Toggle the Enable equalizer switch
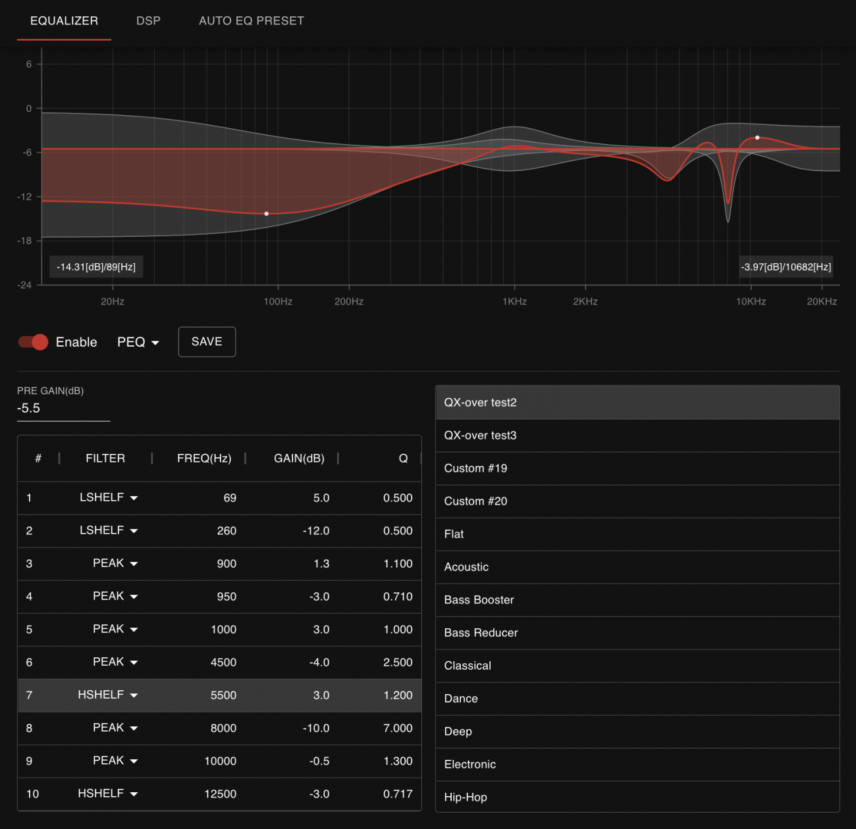This screenshot has width=856, height=829. tap(33, 342)
